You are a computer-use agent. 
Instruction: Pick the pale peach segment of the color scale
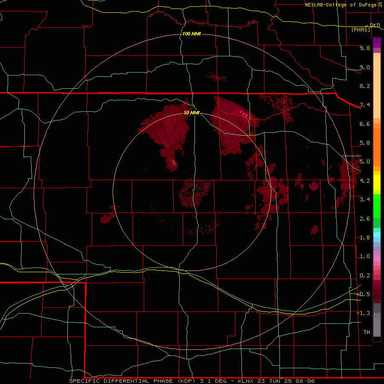(377, 87)
